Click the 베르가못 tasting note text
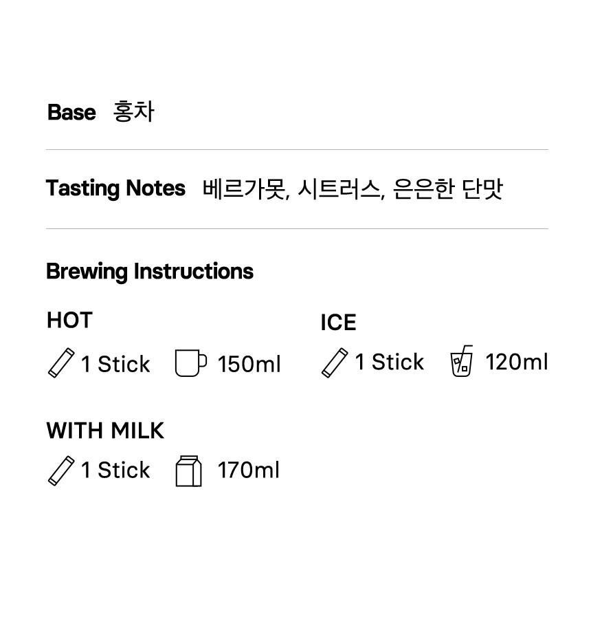591x628 pixels. (x=244, y=188)
